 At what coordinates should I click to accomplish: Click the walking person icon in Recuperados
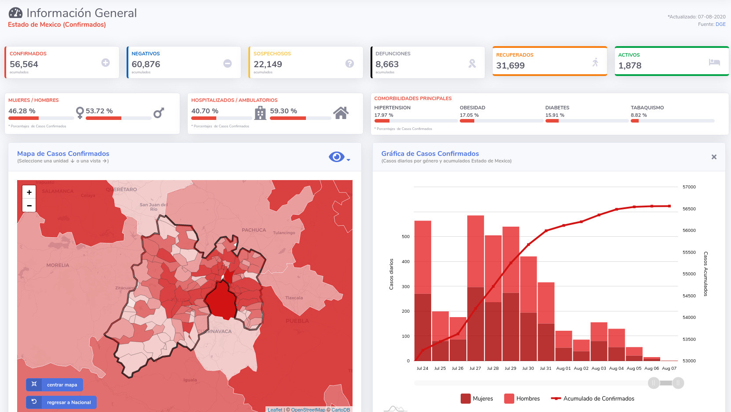click(595, 62)
